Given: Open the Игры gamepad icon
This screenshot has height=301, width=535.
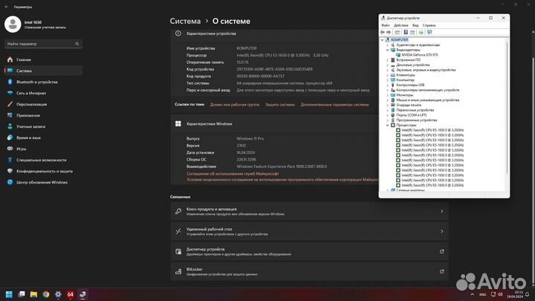Looking at the screenshot, I should point(10,149).
